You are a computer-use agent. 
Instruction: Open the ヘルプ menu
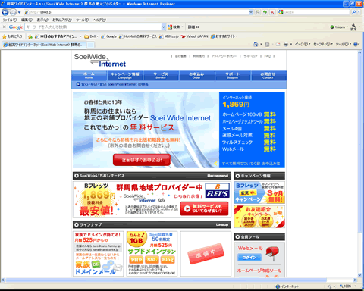(99, 20)
